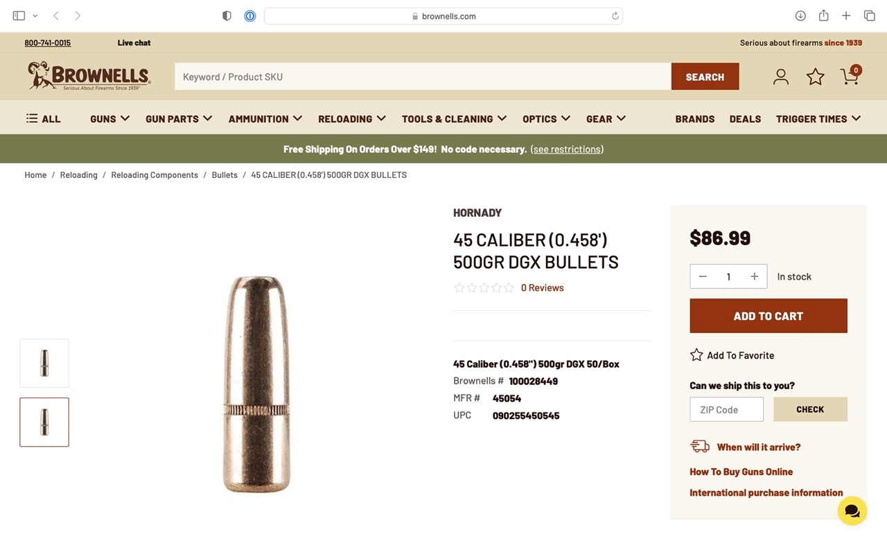Open the live chat bubble icon
Screen dimensions: 887x554
[x=852, y=511]
